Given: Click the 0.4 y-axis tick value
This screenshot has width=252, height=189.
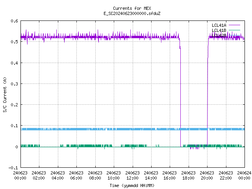Looking at the screenshot, I should tap(15, 63).
